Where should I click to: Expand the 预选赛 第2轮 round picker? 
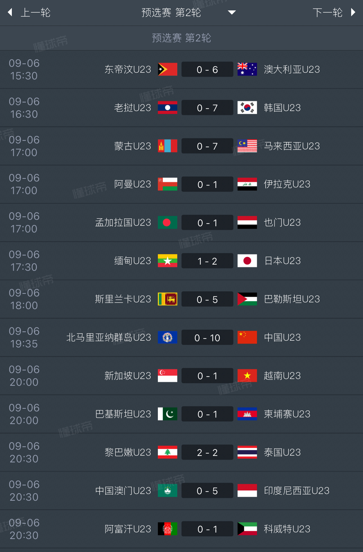[x=171, y=12]
